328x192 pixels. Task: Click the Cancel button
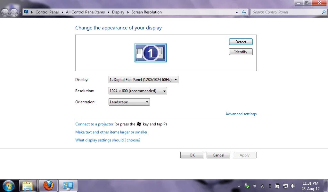[x=218, y=155]
